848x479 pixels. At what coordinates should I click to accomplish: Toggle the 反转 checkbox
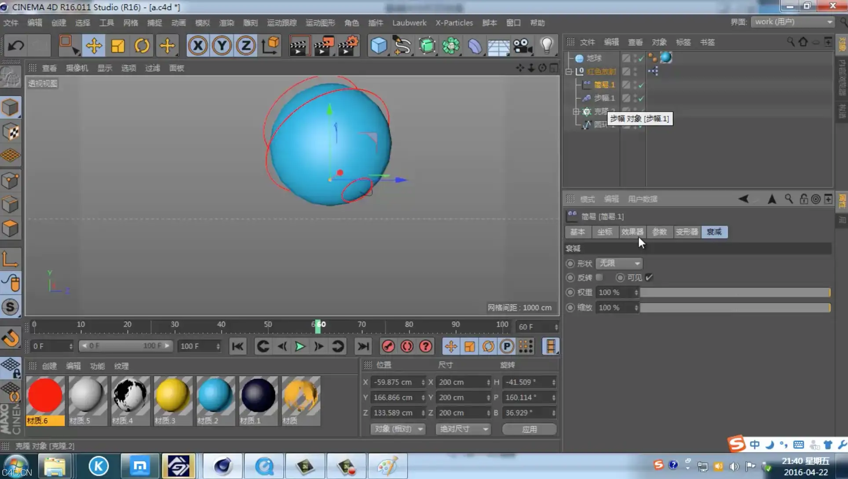(599, 277)
